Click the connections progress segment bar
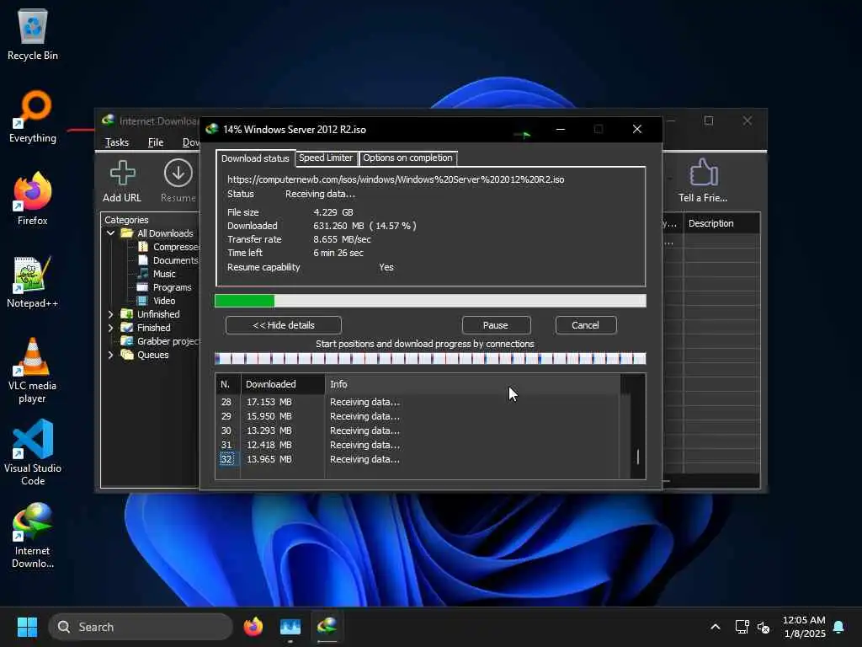This screenshot has height=647, width=862. point(430,359)
